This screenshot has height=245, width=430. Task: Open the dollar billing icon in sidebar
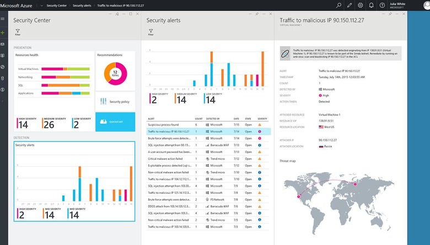click(x=2, y=90)
